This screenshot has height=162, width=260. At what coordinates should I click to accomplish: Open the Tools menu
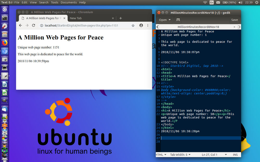(55, 3)
